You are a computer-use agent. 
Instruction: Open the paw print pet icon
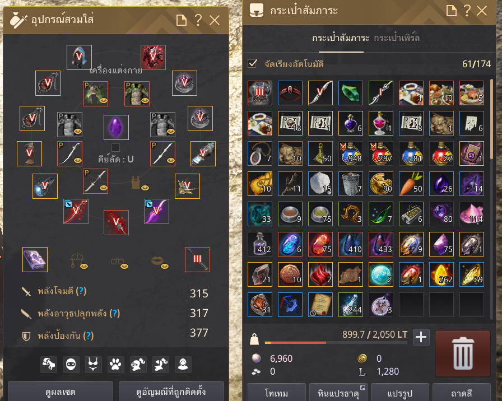(115, 364)
